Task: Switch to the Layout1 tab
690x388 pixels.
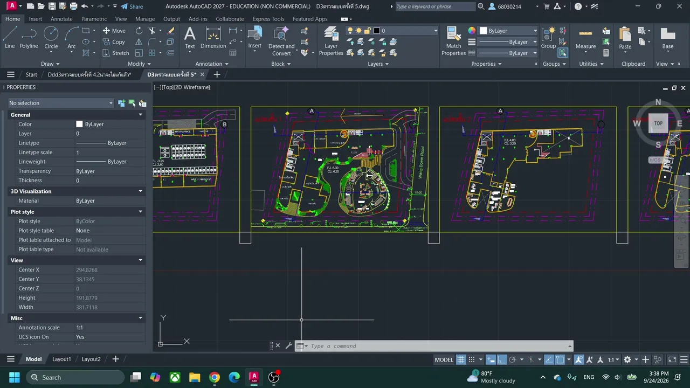Action: 61,359
